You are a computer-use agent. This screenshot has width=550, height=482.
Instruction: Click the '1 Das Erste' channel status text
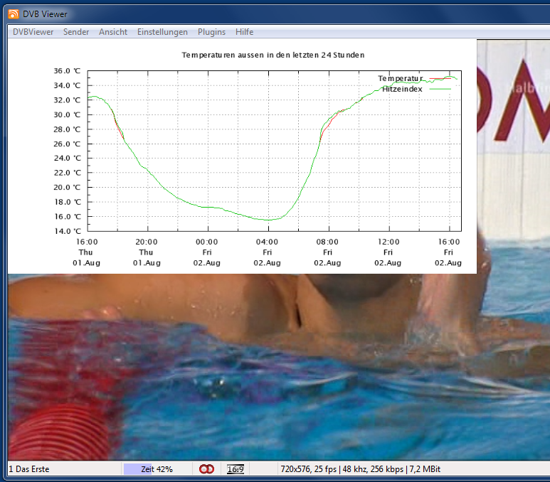[29, 469]
